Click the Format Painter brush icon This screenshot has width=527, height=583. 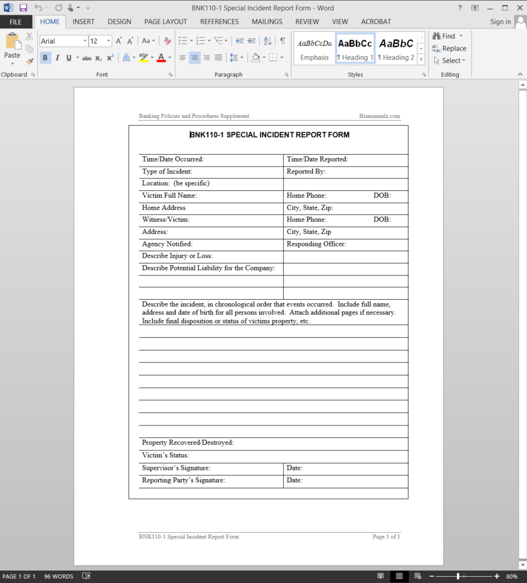(29, 61)
